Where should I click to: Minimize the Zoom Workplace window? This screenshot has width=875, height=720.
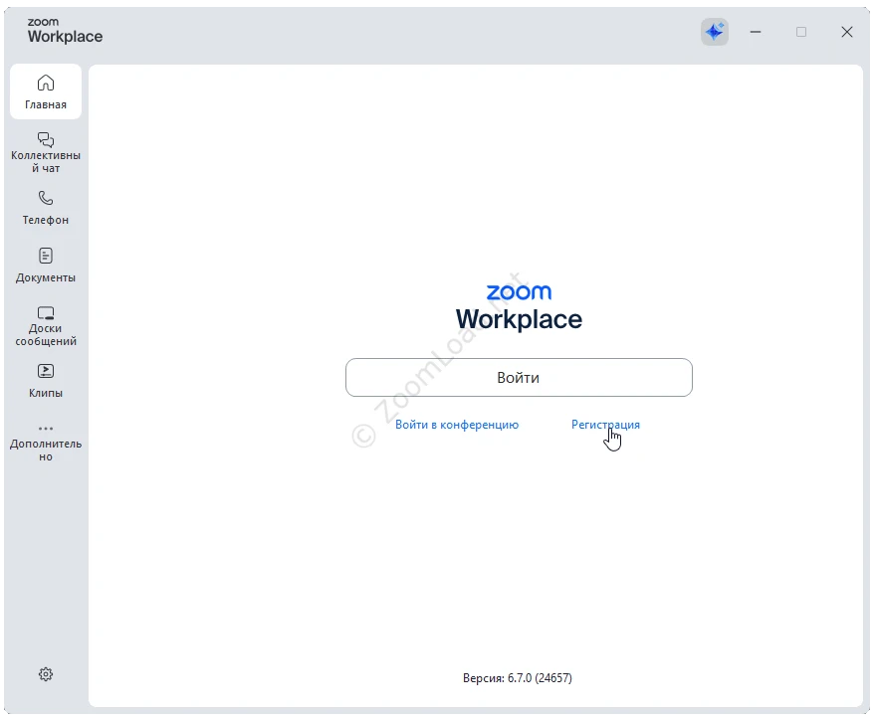pyautogui.click(x=757, y=32)
